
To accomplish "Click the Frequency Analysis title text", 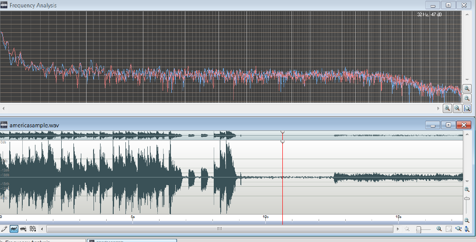I will 33,6.
